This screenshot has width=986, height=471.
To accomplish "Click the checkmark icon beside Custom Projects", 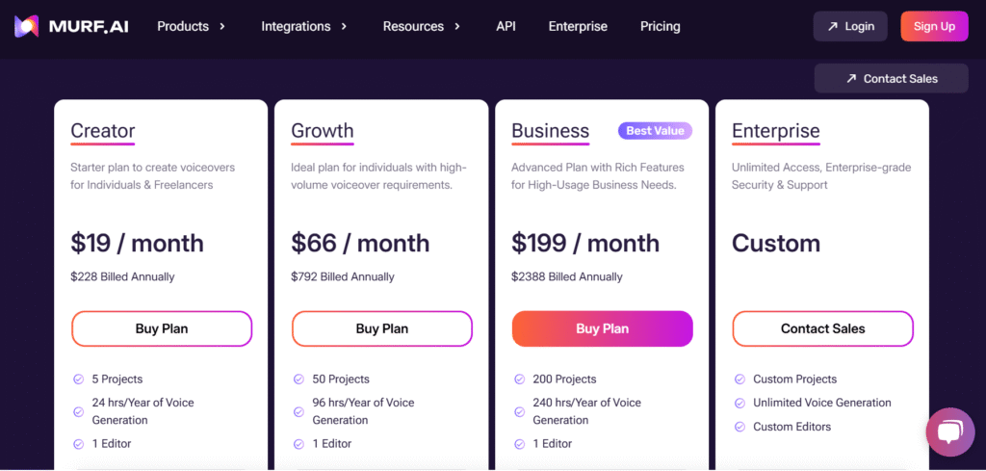I will (x=739, y=379).
